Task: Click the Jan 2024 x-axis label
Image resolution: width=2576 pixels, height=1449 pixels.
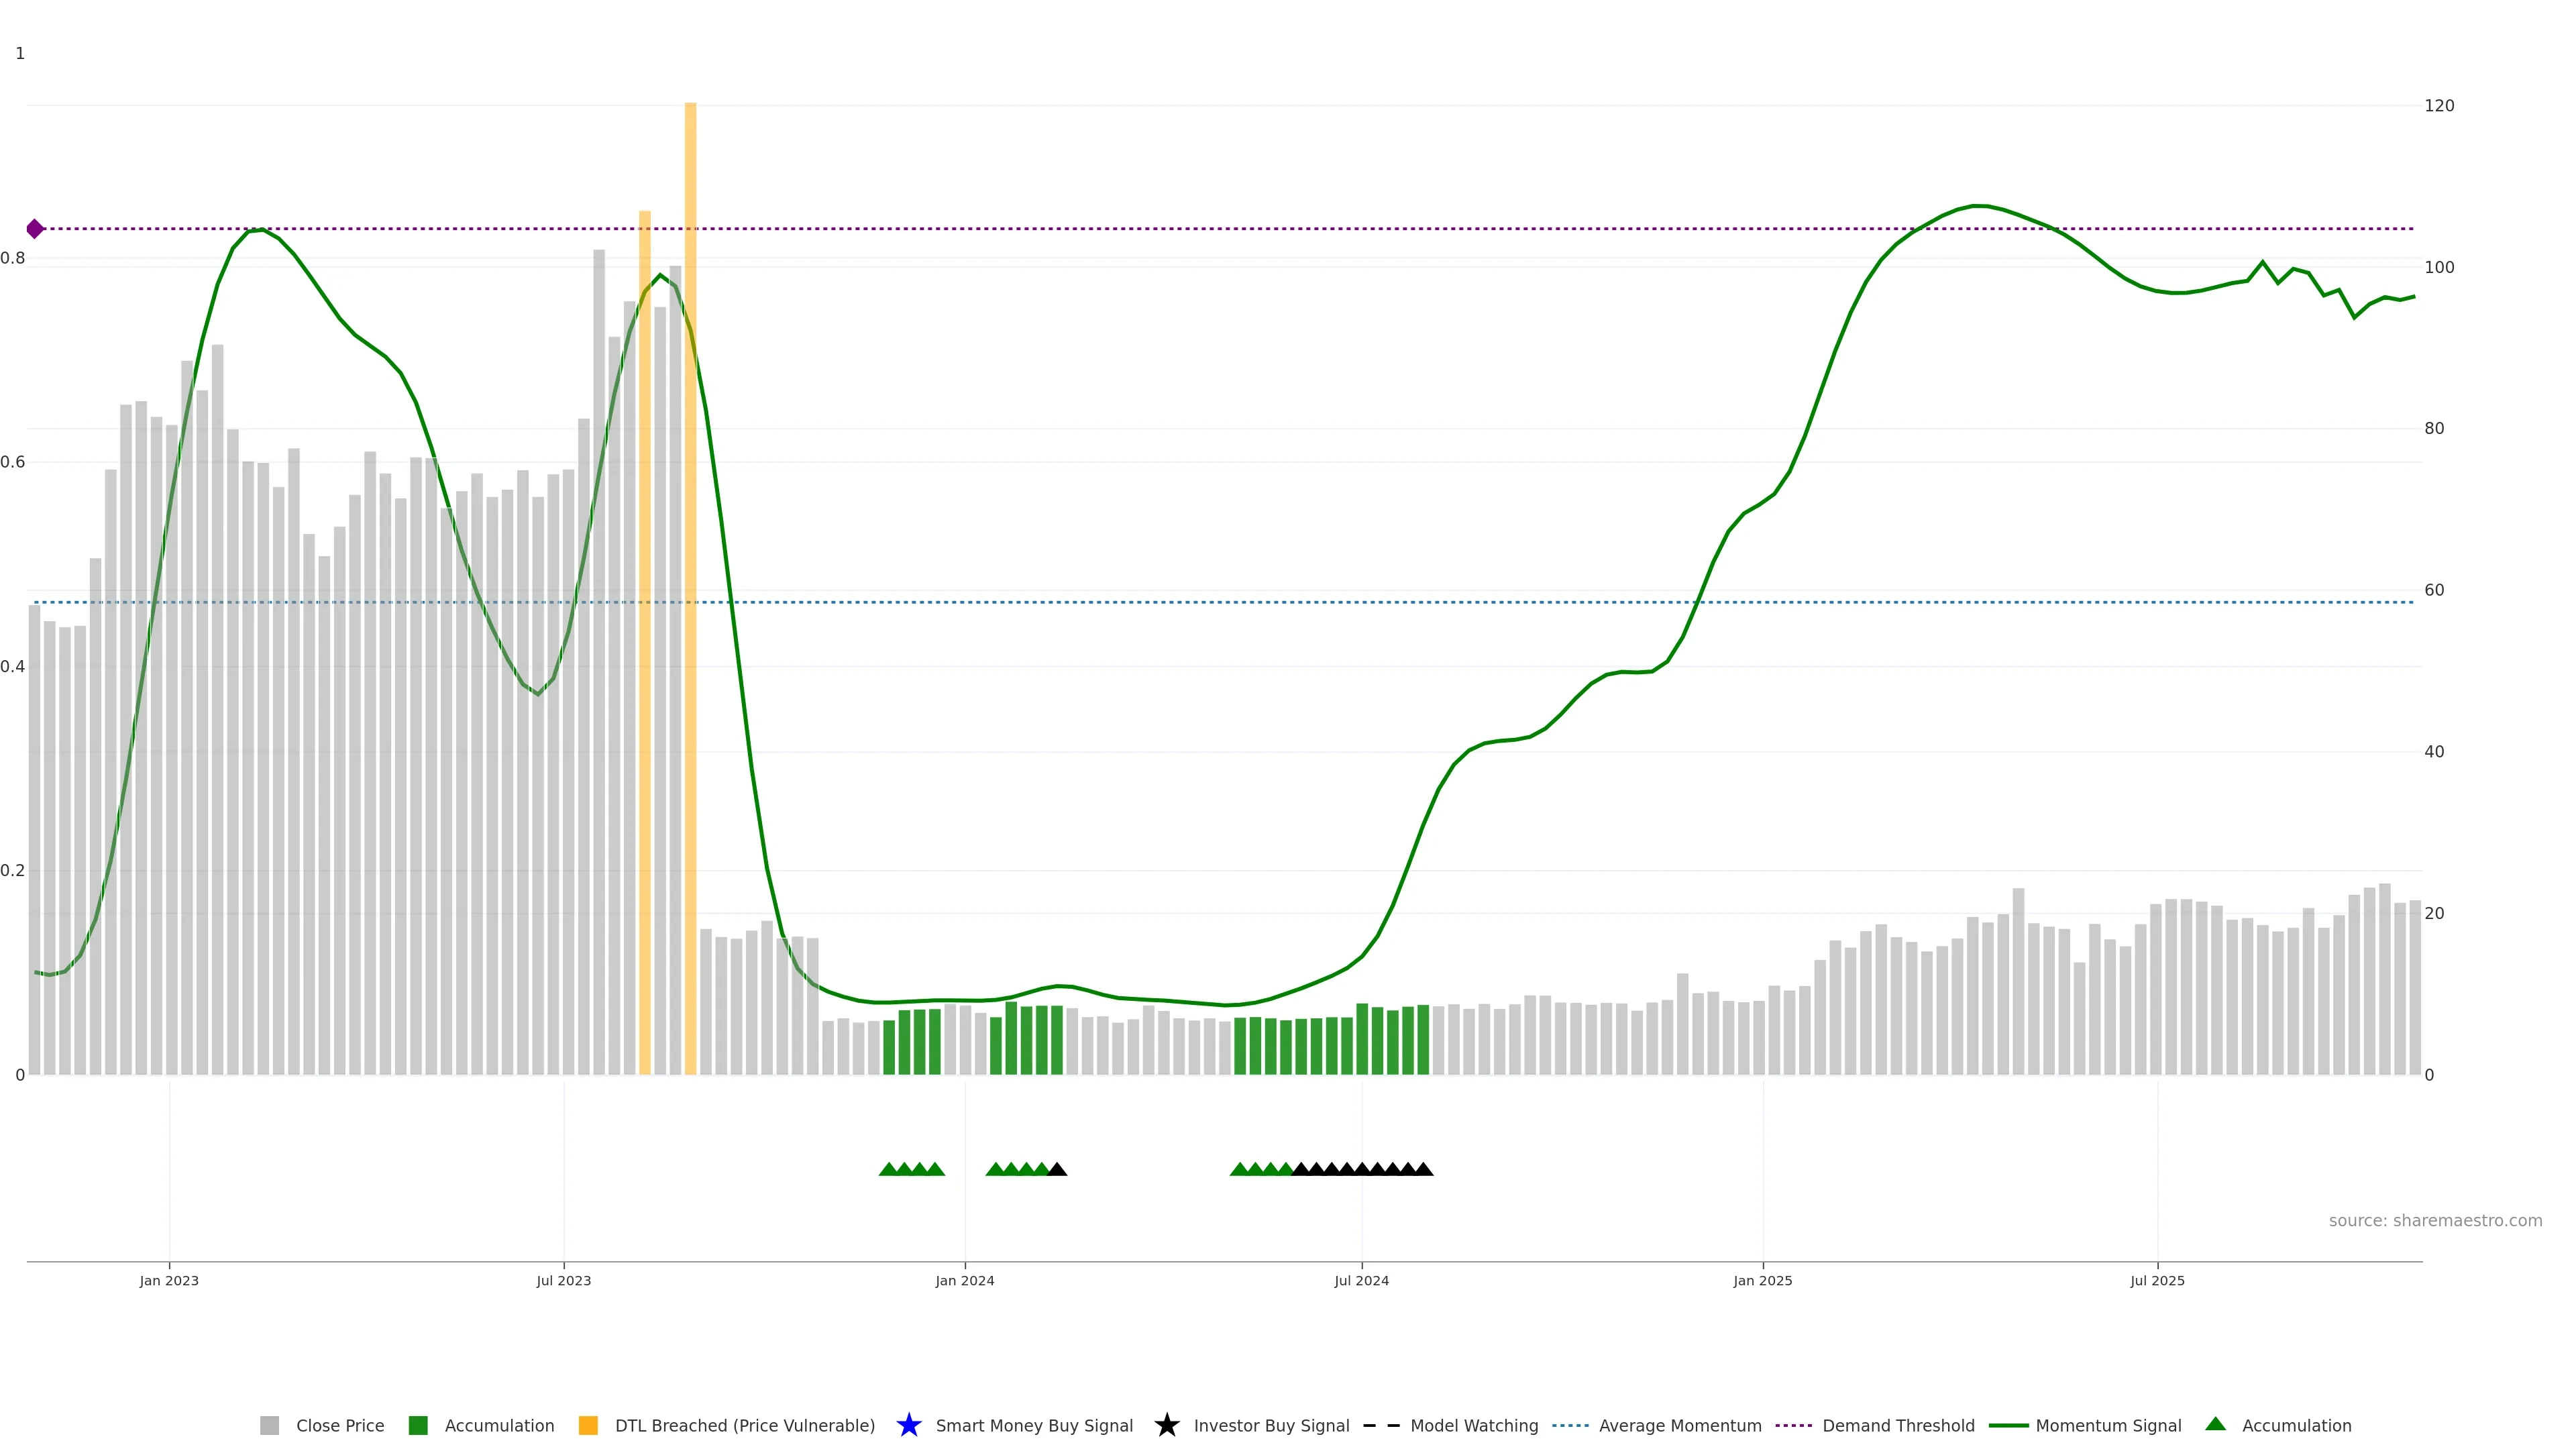Action: (x=964, y=1280)
